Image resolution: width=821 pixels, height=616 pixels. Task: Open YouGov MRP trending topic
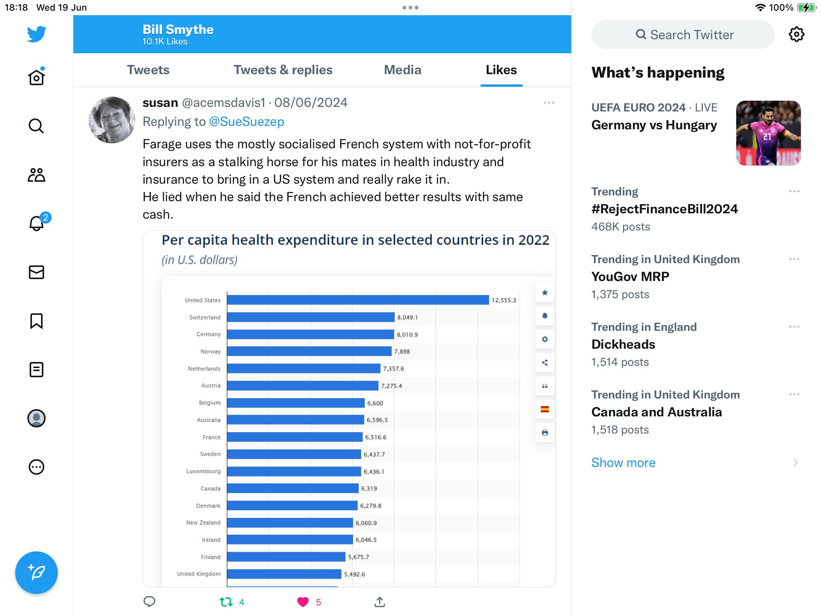(630, 276)
